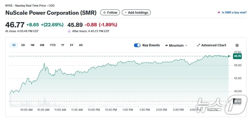
Task: Click the star icon in Follow button
Action: coord(104,13)
